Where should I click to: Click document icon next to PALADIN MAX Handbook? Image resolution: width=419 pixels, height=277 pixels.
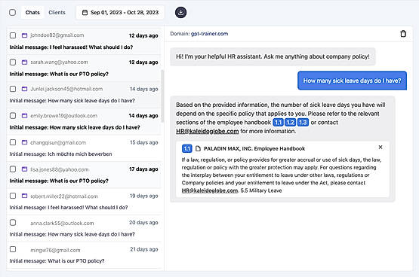[x=198, y=148]
